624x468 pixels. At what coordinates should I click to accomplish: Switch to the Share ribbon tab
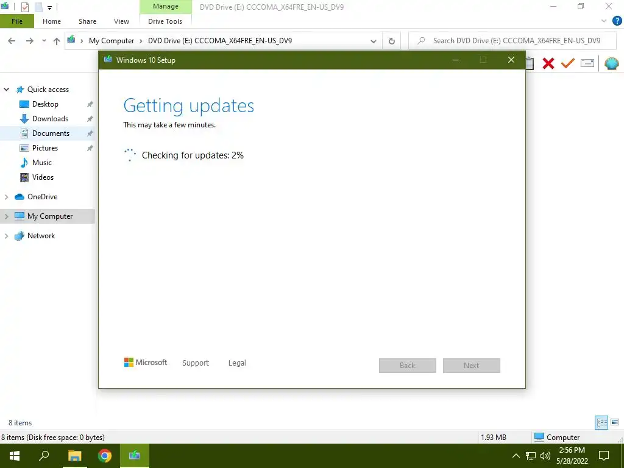pyautogui.click(x=87, y=21)
